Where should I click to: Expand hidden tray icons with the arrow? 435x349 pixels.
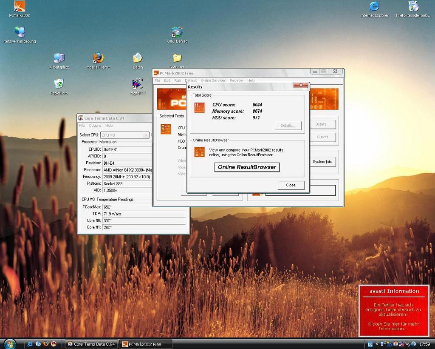coord(377,344)
